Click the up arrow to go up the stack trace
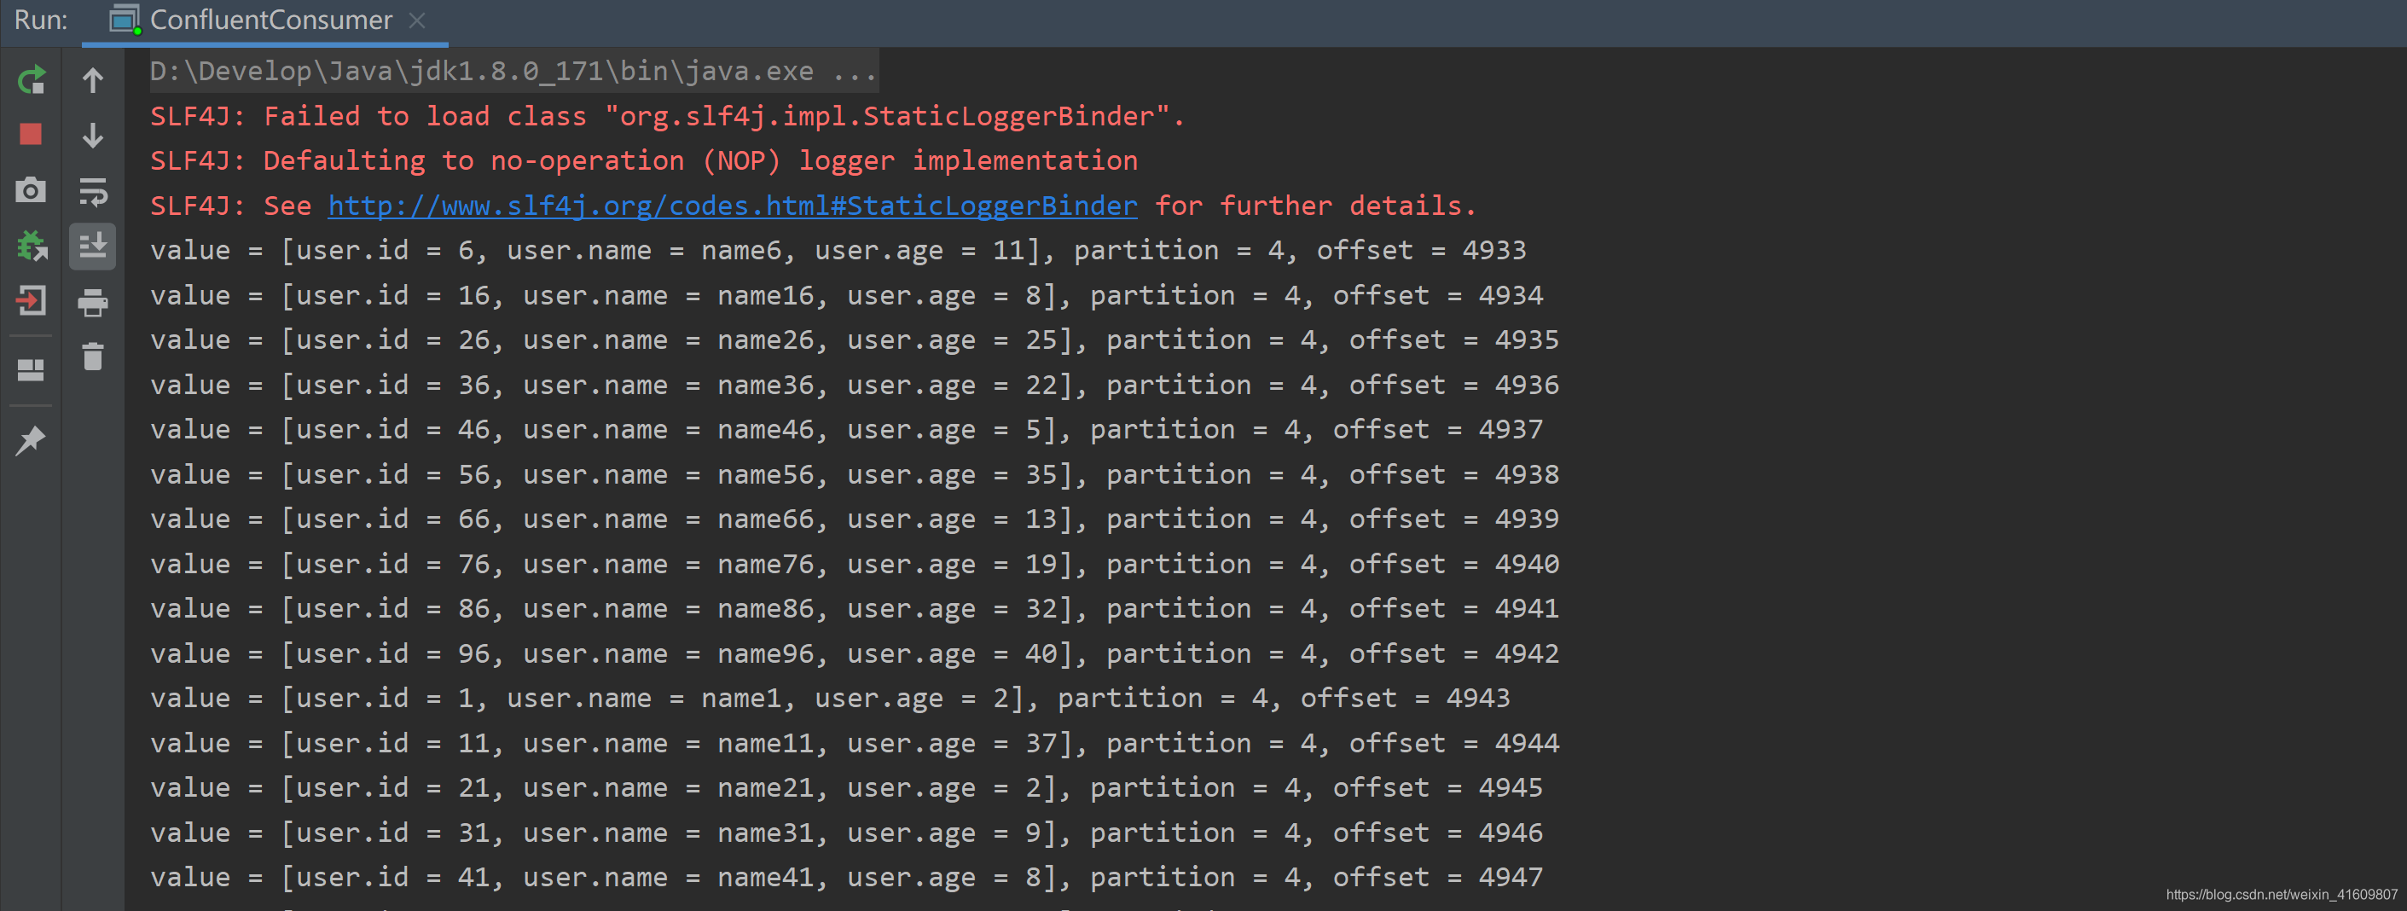2407x911 pixels. pos(92,80)
